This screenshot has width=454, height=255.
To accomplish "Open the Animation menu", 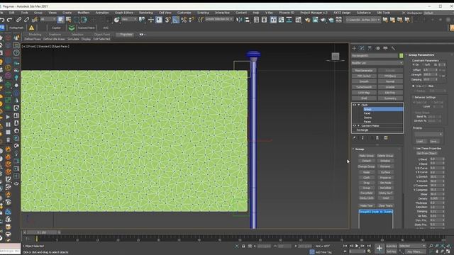I will 102,13.
